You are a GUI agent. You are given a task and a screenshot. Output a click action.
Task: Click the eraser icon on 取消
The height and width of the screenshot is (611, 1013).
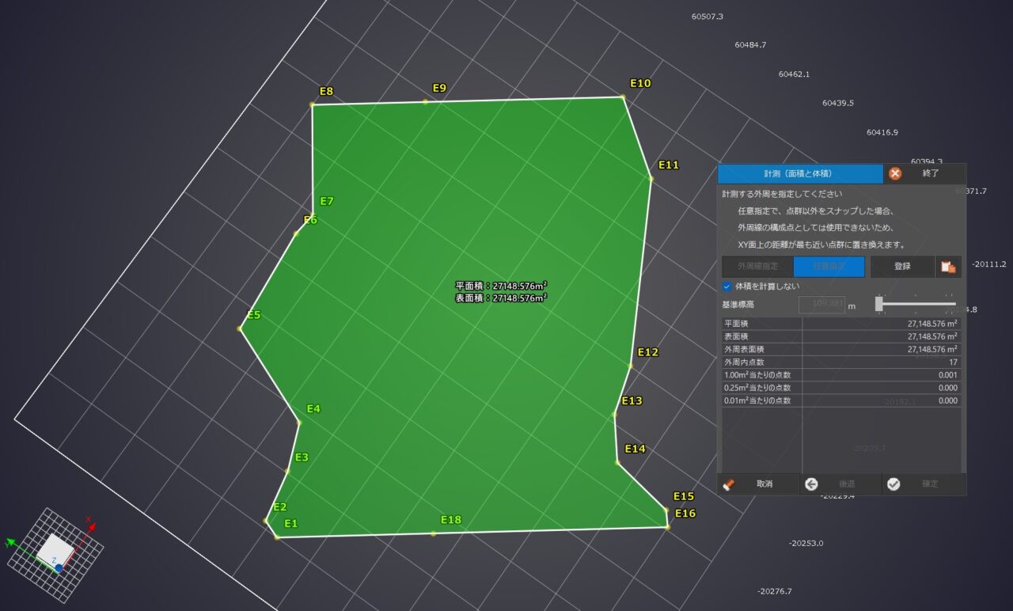729,484
